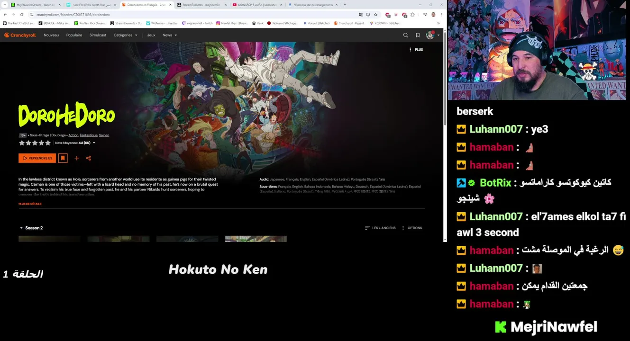This screenshot has height=341, width=630.
Task: Switch to Historique des téléchargements tab
Action: tap(312, 5)
